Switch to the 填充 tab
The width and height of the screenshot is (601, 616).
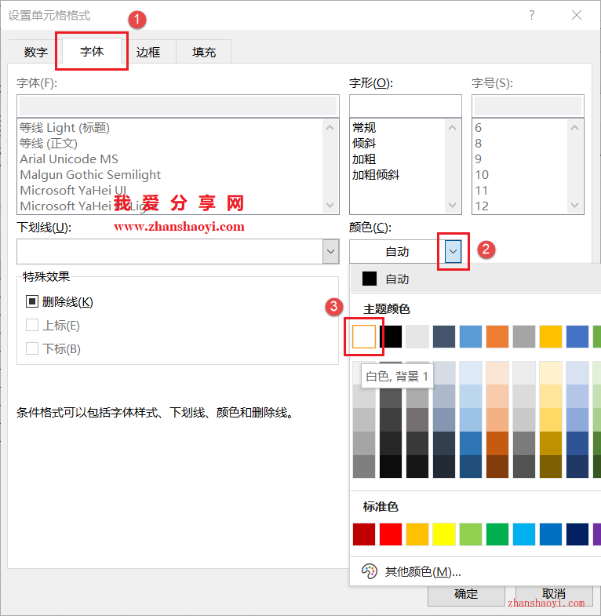204,52
